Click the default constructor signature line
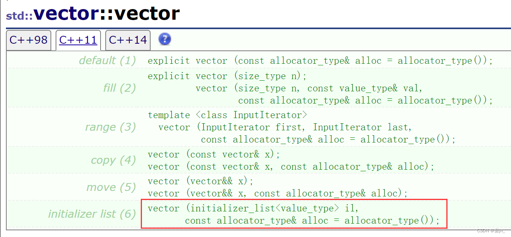The height and width of the screenshot is (237, 511). (320, 61)
